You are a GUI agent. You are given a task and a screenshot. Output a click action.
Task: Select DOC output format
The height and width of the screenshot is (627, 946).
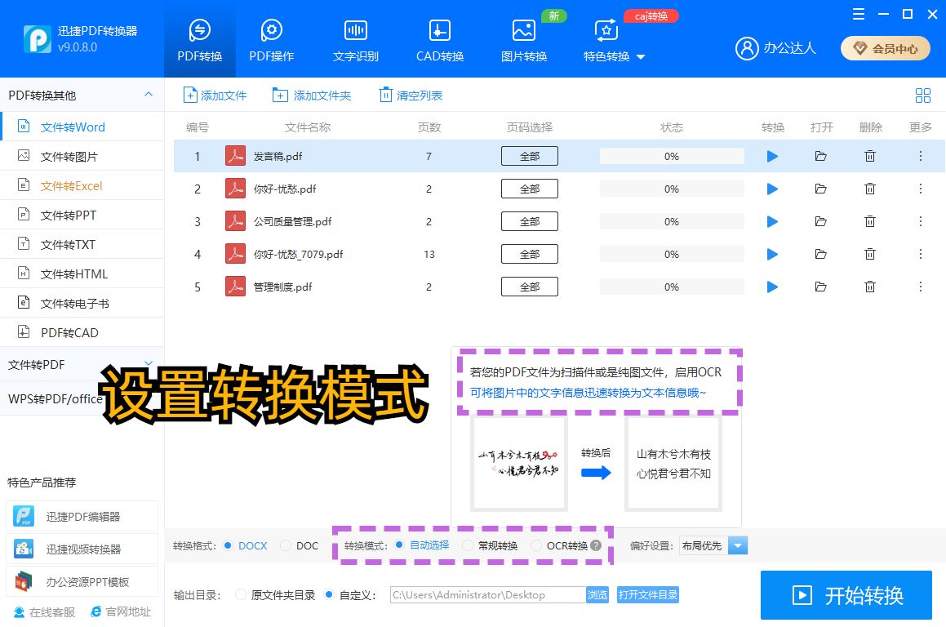coord(287,545)
